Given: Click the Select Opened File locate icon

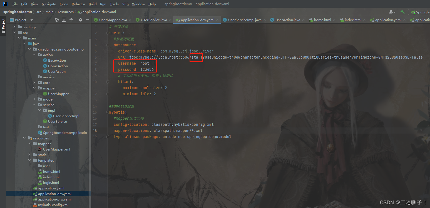Looking at the screenshot, I should [57, 20].
